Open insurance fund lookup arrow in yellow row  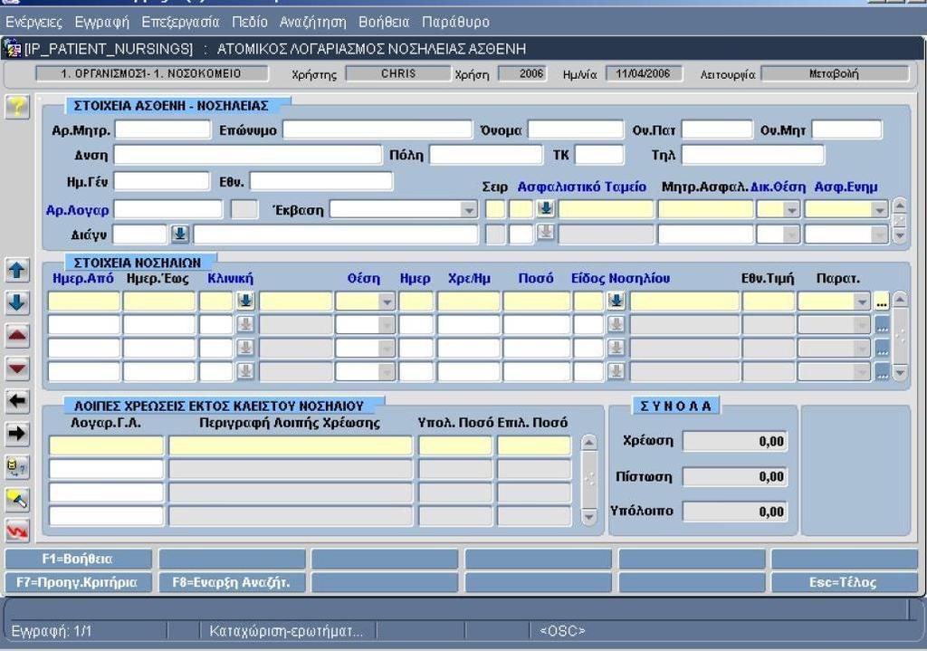[546, 208]
